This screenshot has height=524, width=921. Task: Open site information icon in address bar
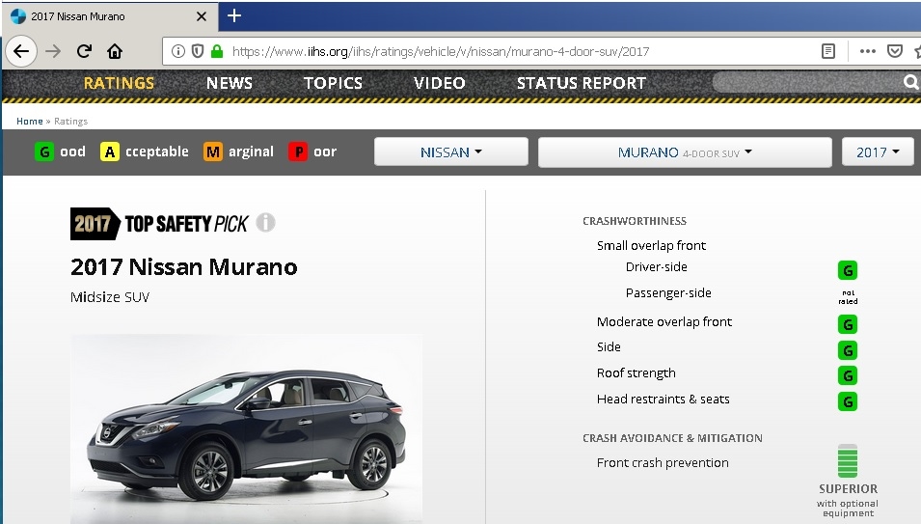pos(178,51)
